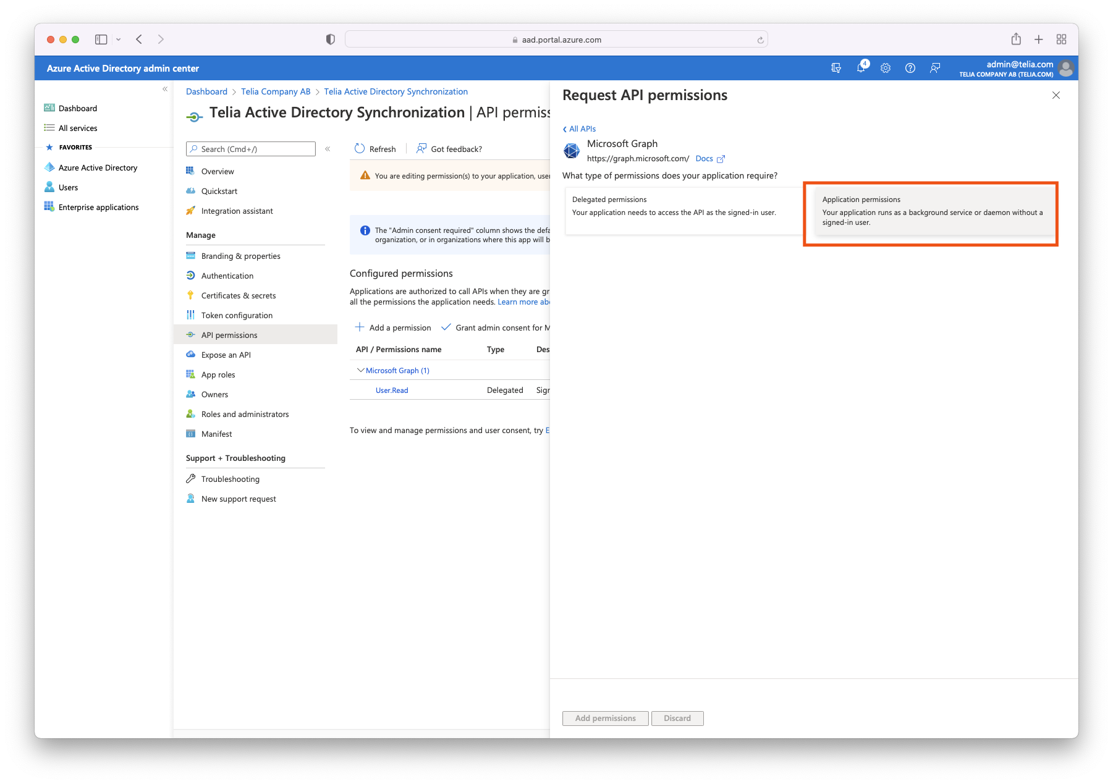Open the portal settings gear icon
The image size is (1113, 784).
tap(886, 68)
